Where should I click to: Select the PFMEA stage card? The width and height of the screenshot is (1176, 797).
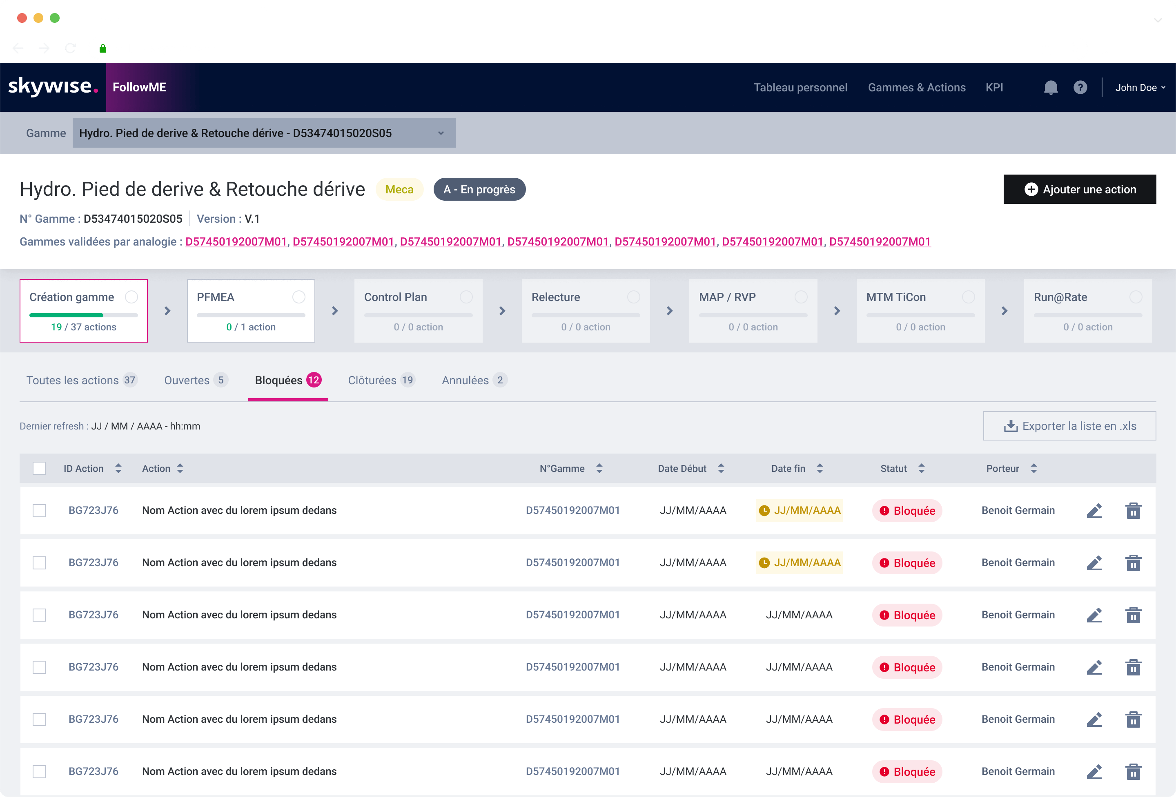pos(250,310)
